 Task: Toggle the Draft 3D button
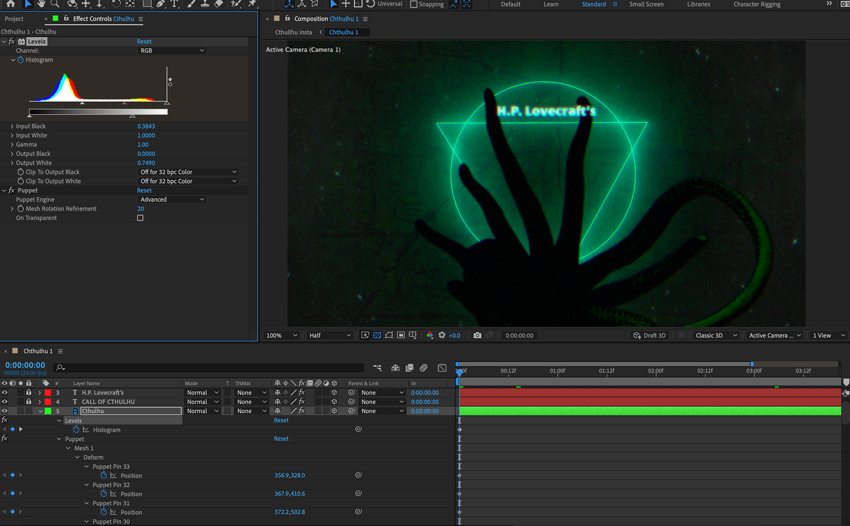coord(649,335)
